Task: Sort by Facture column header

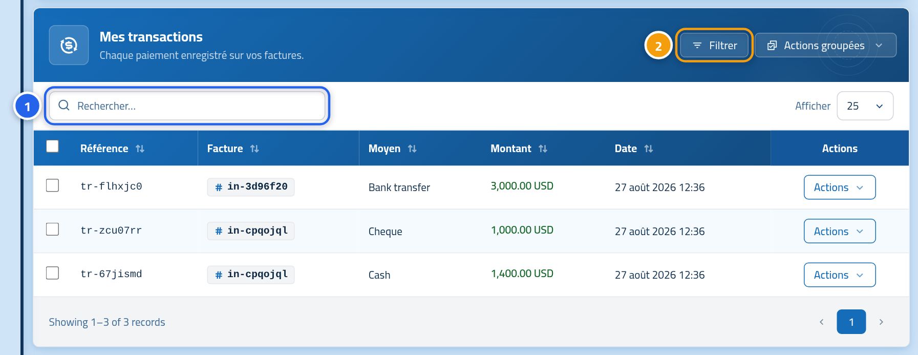Action: (x=225, y=149)
